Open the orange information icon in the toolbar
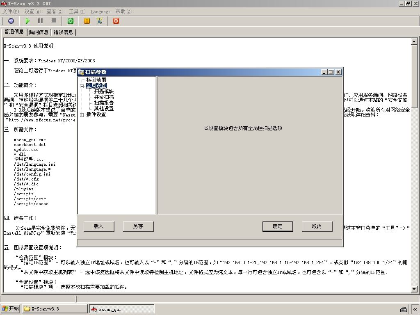The width and height of the screenshot is (420, 315). pyautogui.click(x=87, y=21)
